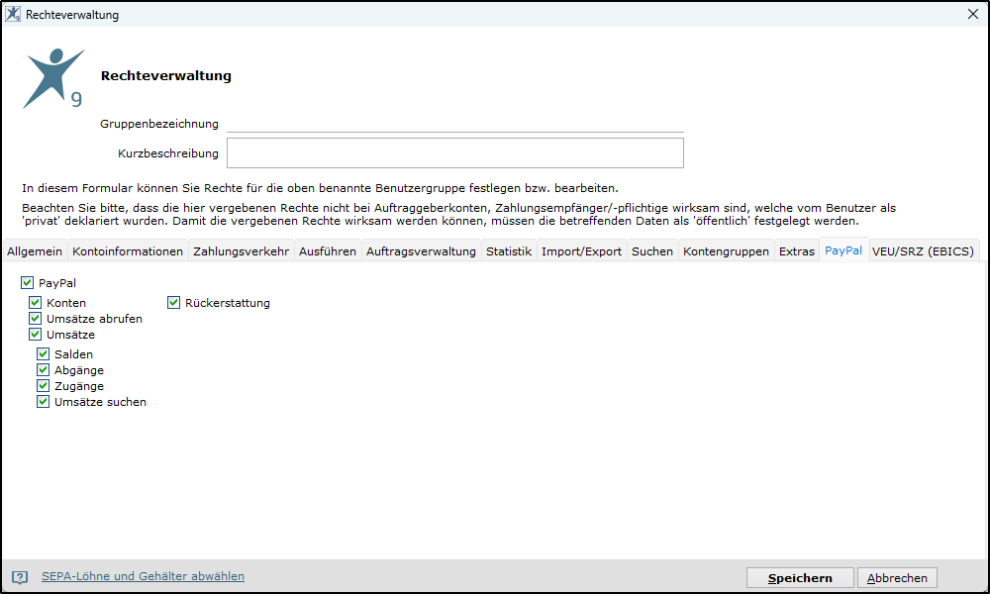Image resolution: width=990 pixels, height=594 pixels.
Task: Click the 'In diesem Formular' instruction text
Action: coord(320,188)
